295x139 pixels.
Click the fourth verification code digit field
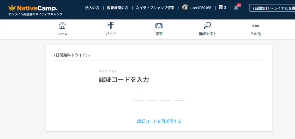point(180,95)
